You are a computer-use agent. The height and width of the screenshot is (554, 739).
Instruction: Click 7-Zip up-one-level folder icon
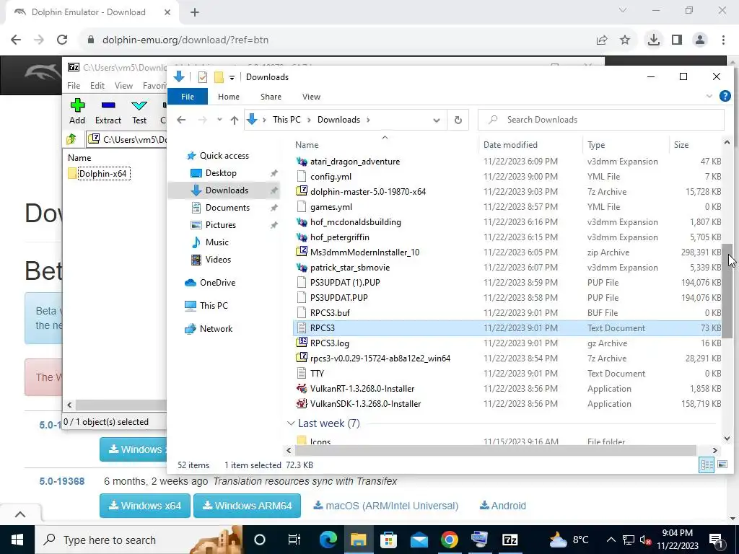pos(71,139)
